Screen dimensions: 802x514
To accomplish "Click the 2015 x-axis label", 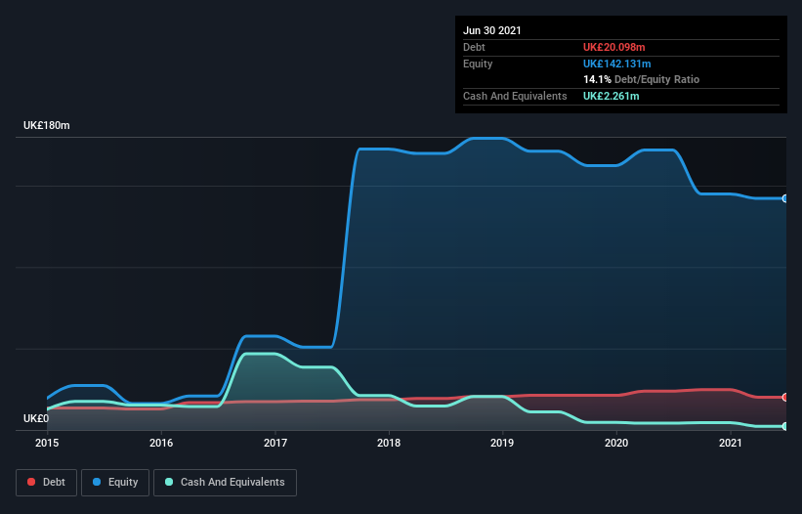I will click(x=47, y=443).
